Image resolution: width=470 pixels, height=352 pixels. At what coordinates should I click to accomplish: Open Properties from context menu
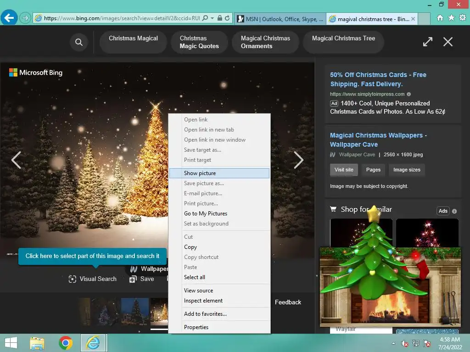(219, 327)
